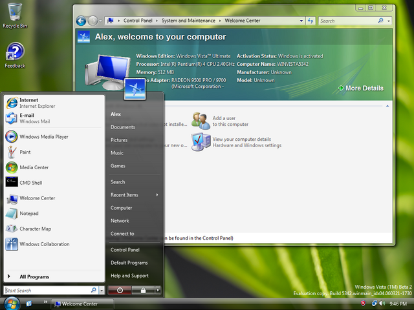Collapse the Welcome Center section arrow
Viewport: 414px width, 310px height.
(387, 106)
